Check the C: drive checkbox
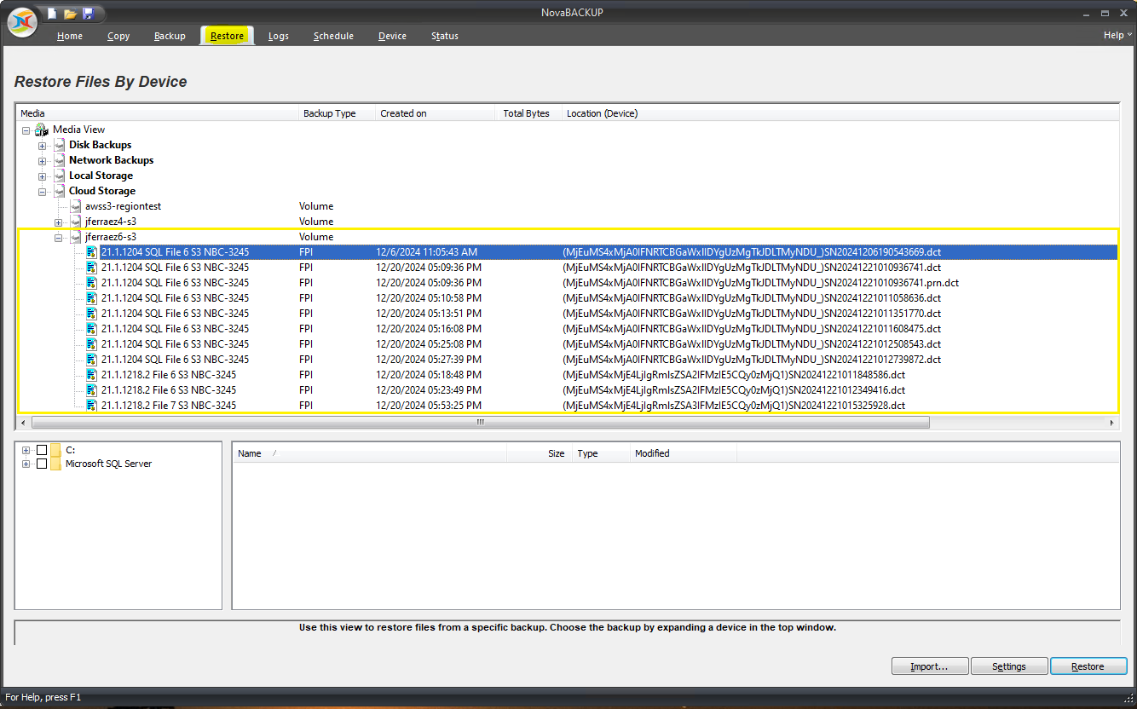 point(42,450)
